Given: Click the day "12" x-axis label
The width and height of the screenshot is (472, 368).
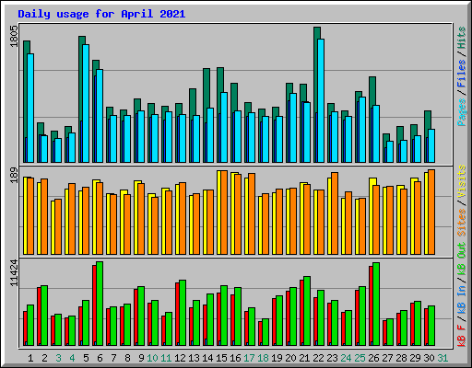Looking at the screenshot, I should (180, 358).
